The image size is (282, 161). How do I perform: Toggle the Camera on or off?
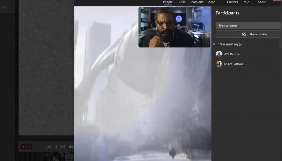point(232,2)
